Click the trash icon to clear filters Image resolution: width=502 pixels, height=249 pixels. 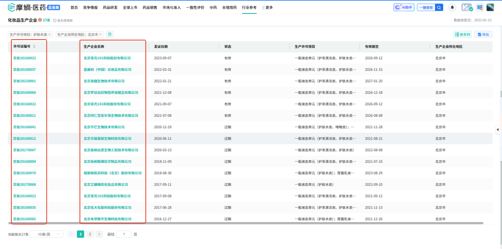110,34
